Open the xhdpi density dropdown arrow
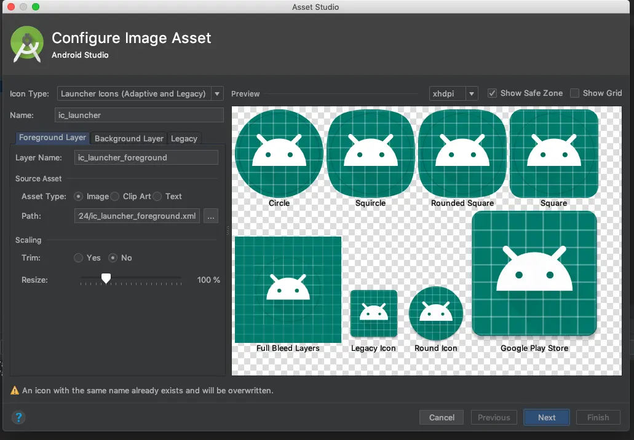This screenshot has width=634, height=440. (472, 94)
